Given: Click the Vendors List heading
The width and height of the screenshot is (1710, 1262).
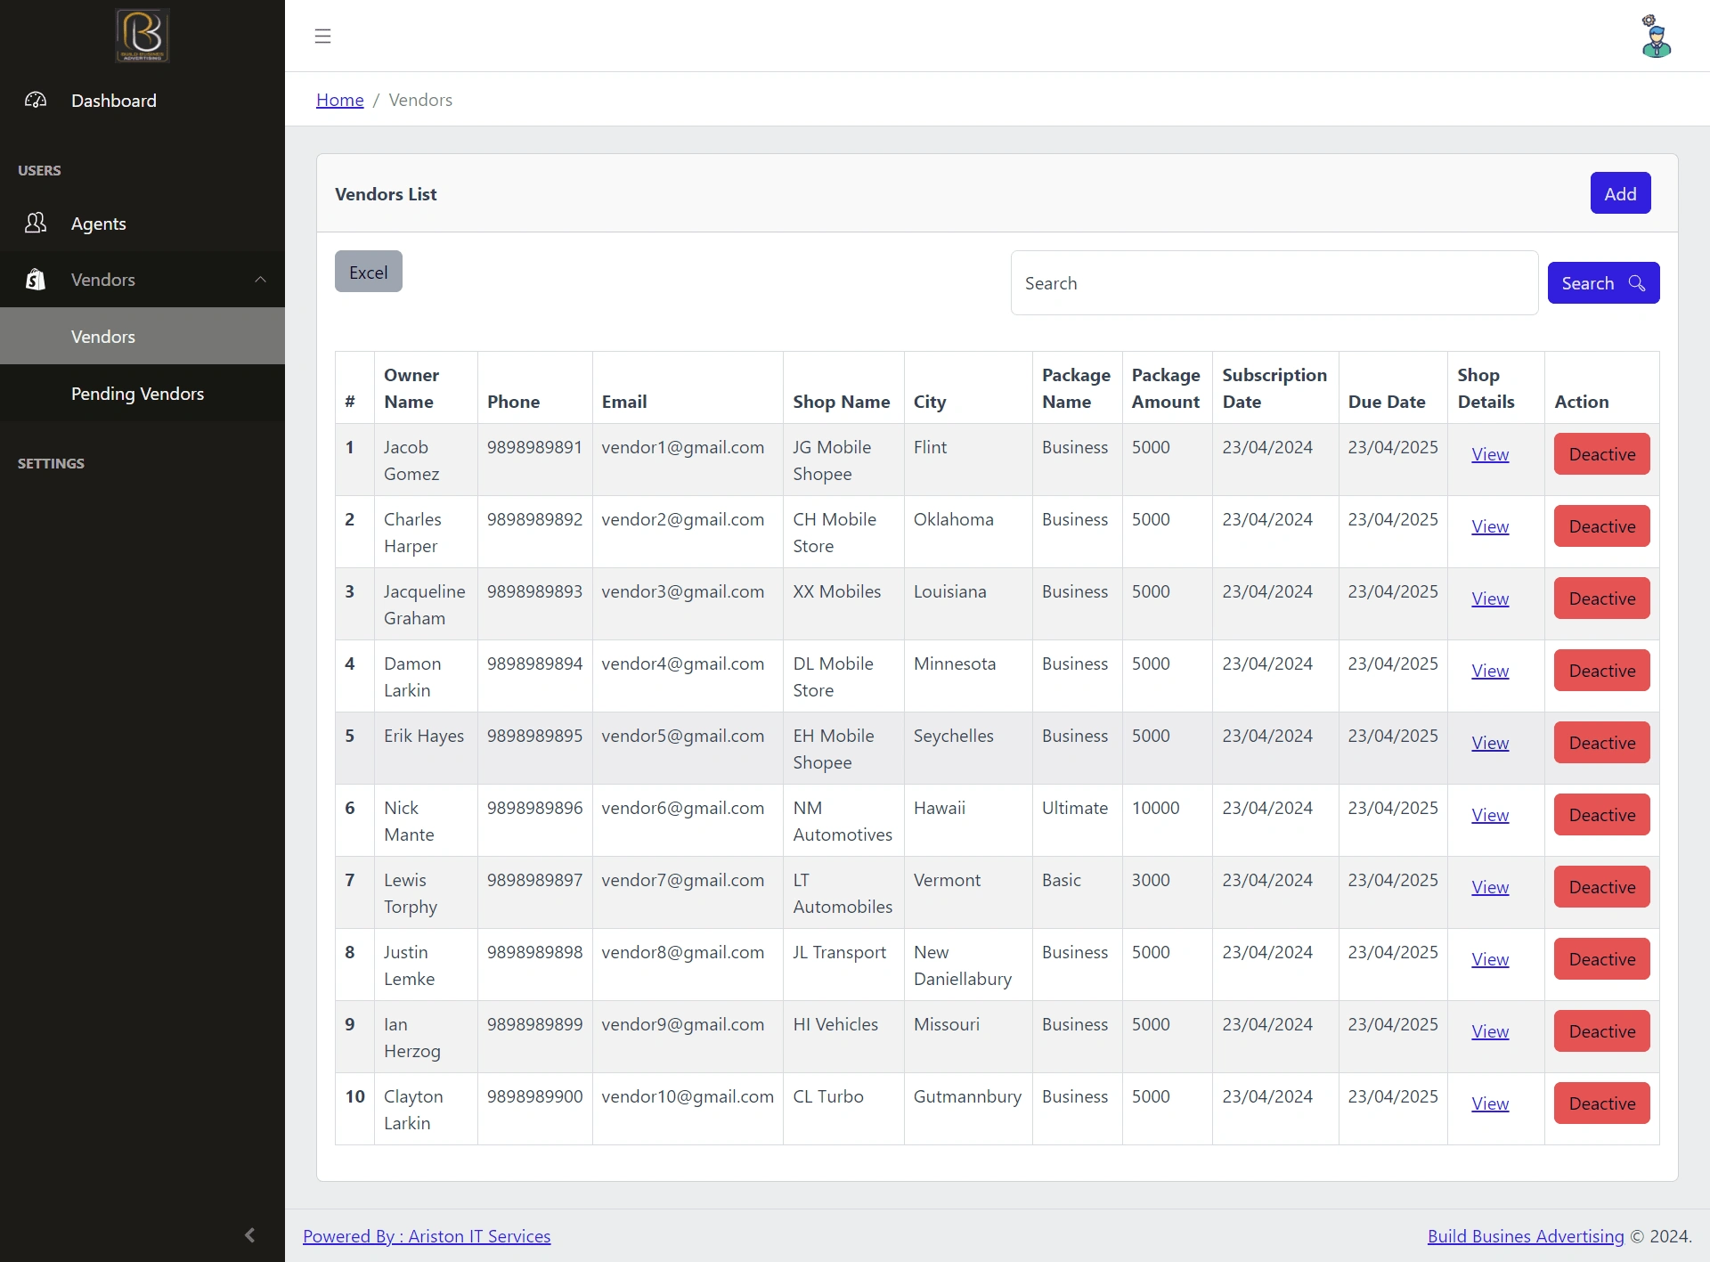Looking at the screenshot, I should pos(386,194).
